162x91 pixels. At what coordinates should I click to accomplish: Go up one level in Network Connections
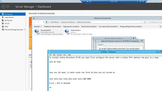coord(44,22)
